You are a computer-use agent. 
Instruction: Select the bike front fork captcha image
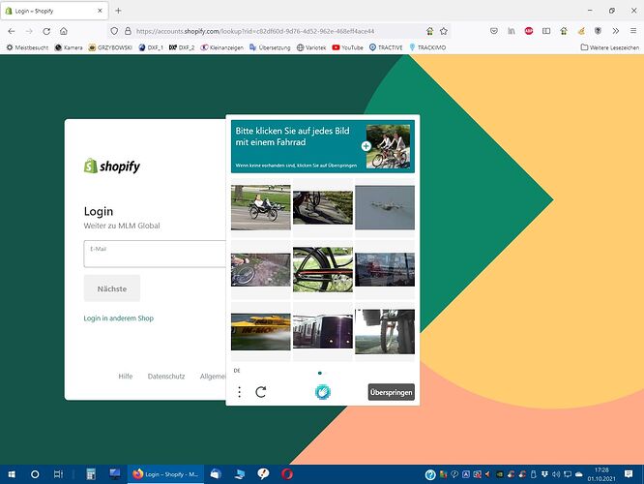385,332
